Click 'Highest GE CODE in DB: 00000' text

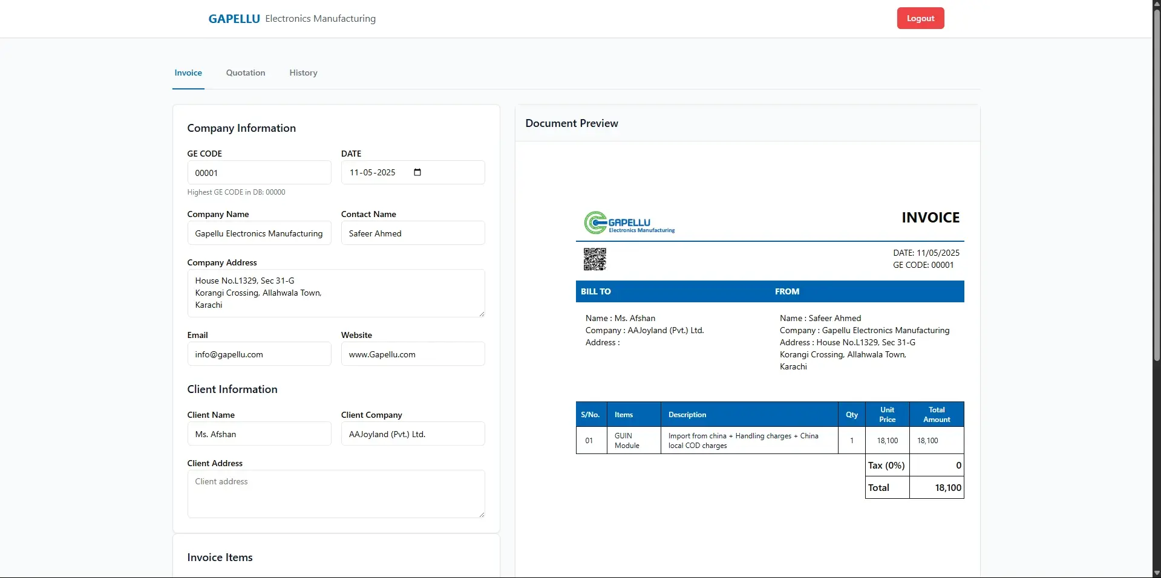236,192
